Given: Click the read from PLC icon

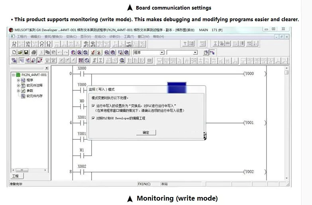Looking at the screenshot, I should (99, 52).
